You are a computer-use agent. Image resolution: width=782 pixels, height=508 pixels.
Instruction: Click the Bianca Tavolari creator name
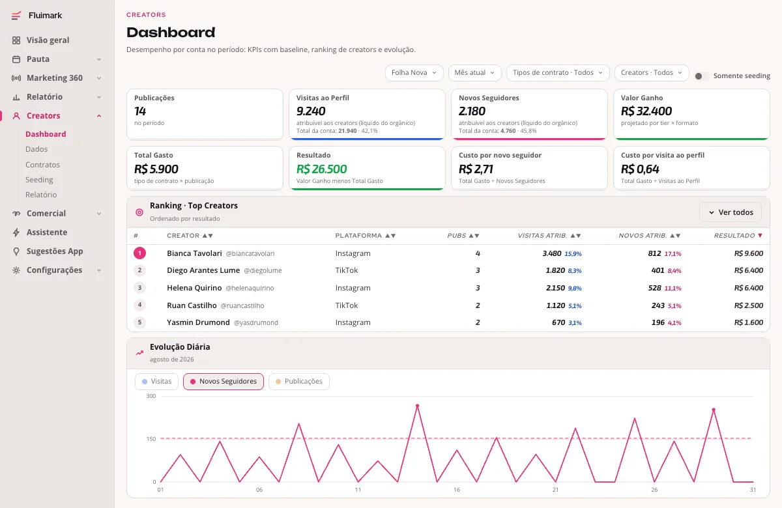tap(194, 253)
